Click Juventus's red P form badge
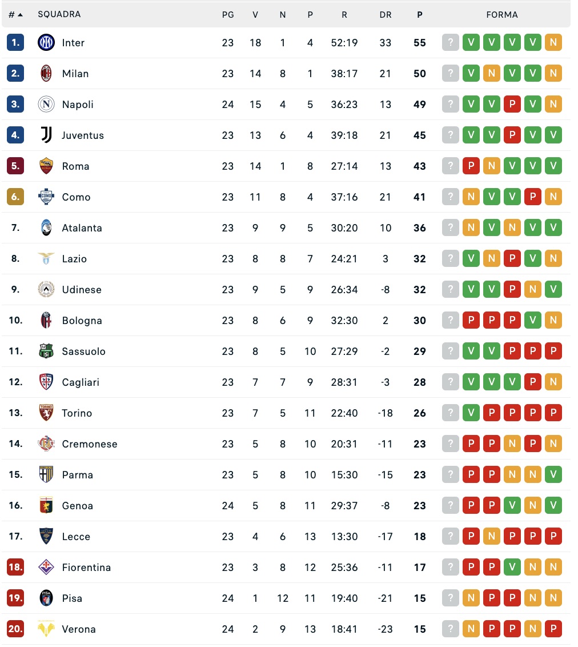This screenshot has height=647, width=578. tap(512, 135)
